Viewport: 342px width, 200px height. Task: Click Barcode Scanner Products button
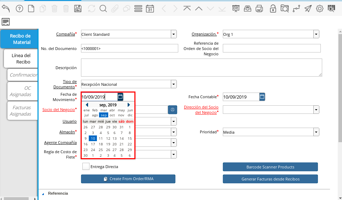(x=270, y=167)
